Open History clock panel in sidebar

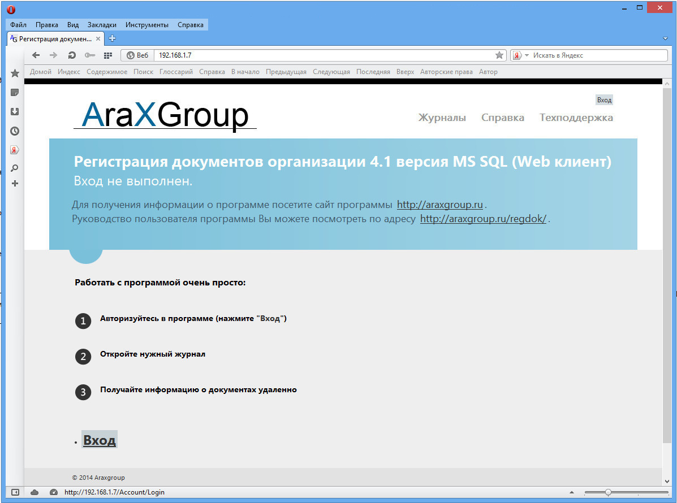coord(15,131)
